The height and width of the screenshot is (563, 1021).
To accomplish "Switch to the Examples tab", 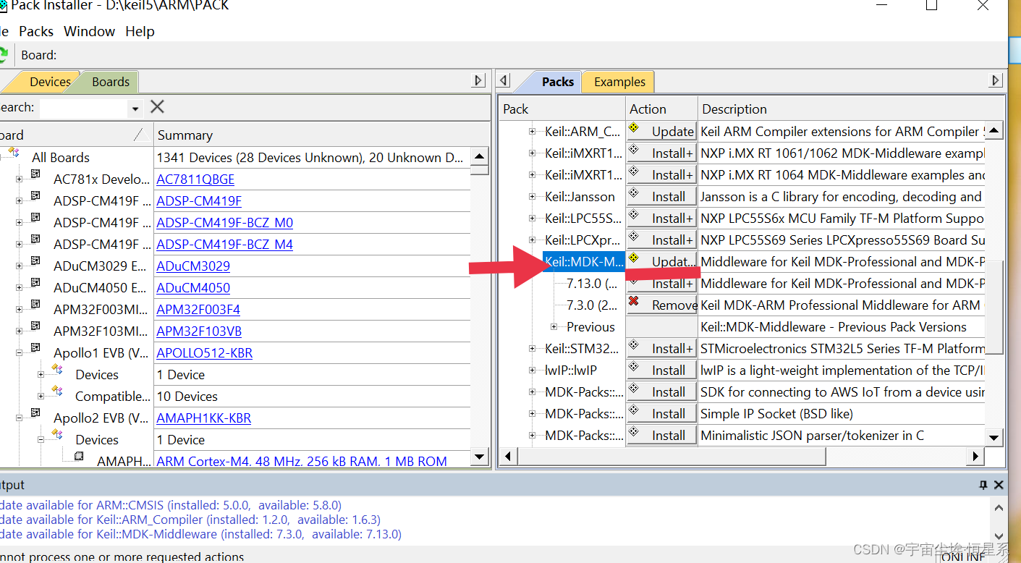I will [619, 82].
